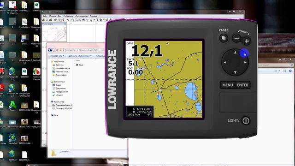295x166 pixels.
Task: Click the large blue lake on the Lowrance map
Action: click(x=191, y=91)
